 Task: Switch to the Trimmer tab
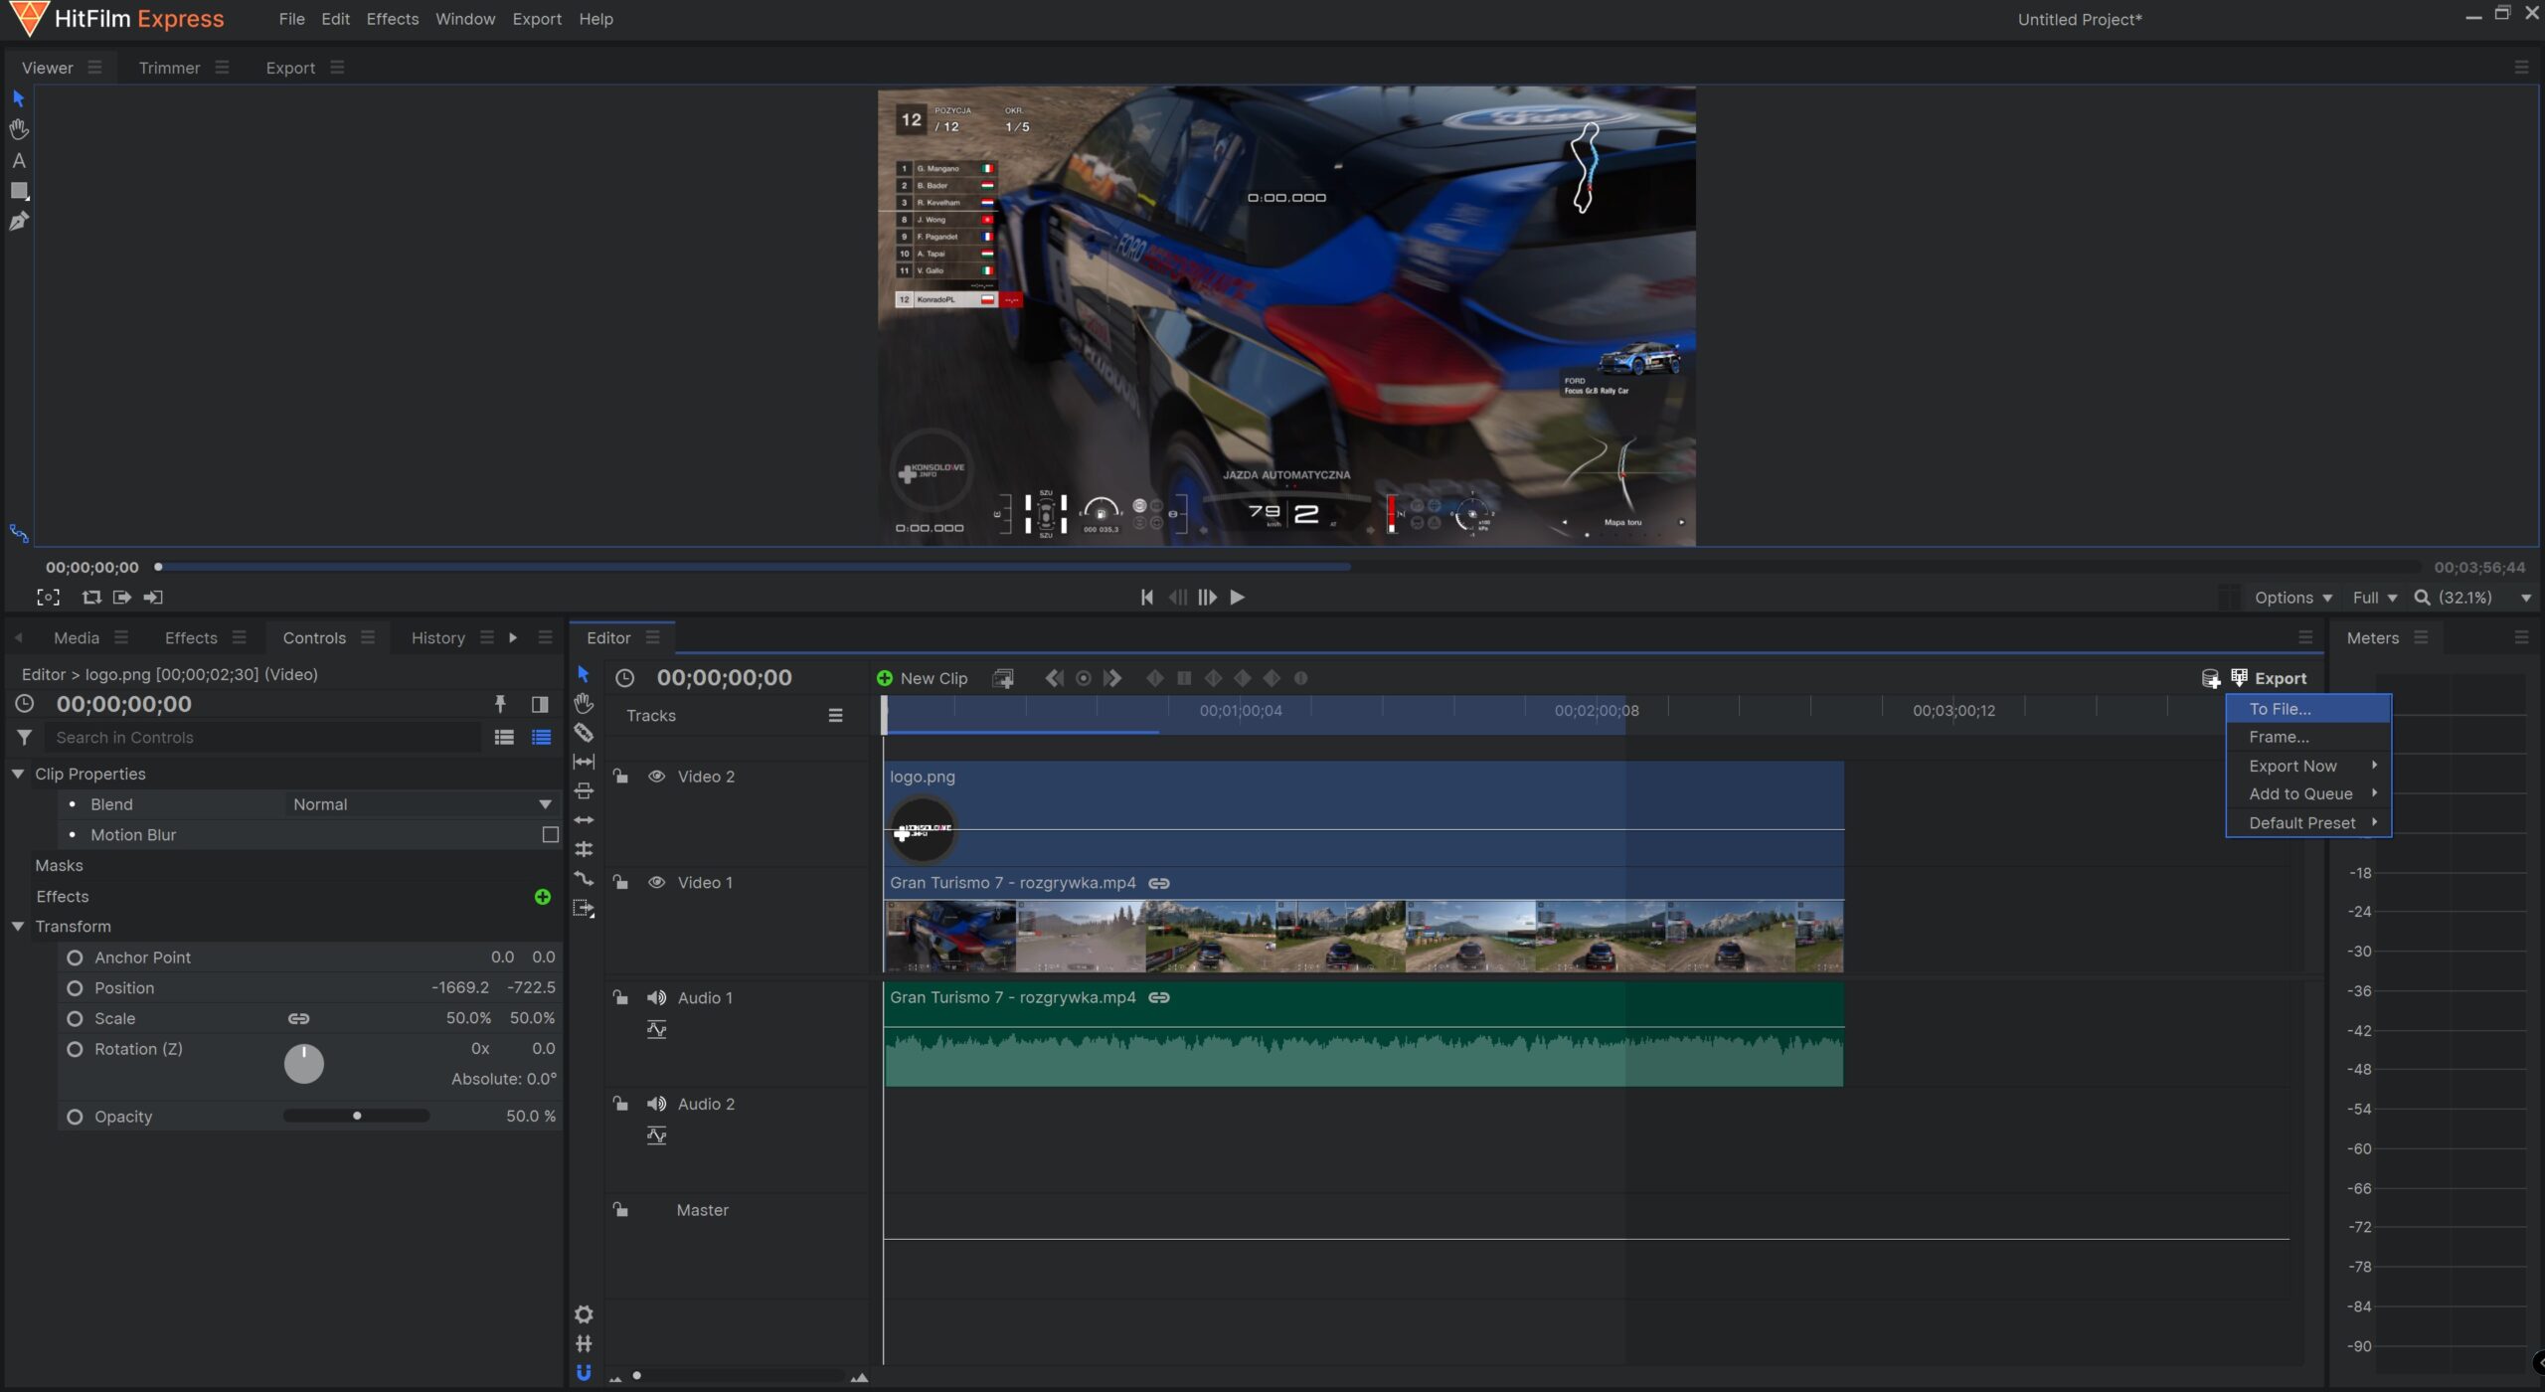coord(169,68)
